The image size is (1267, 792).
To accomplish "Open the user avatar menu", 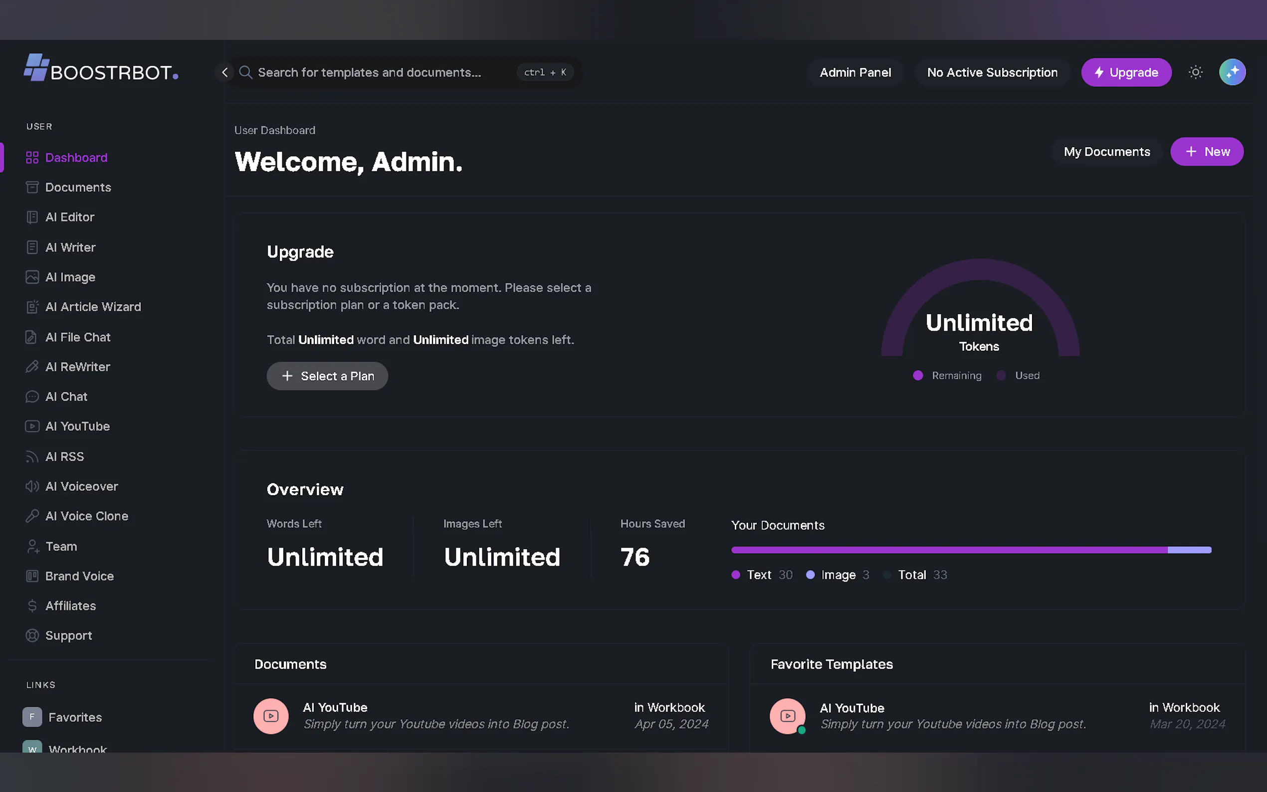I will pyautogui.click(x=1232, y=72).
